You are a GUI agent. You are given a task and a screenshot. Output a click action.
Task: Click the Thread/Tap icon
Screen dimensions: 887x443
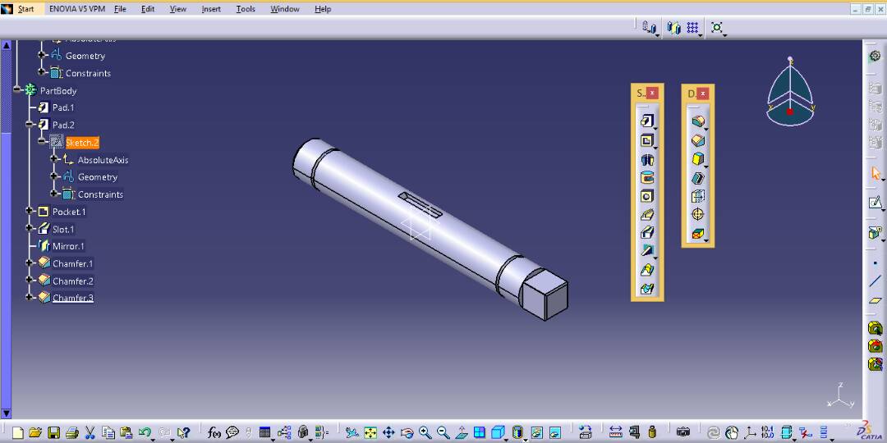697,215
